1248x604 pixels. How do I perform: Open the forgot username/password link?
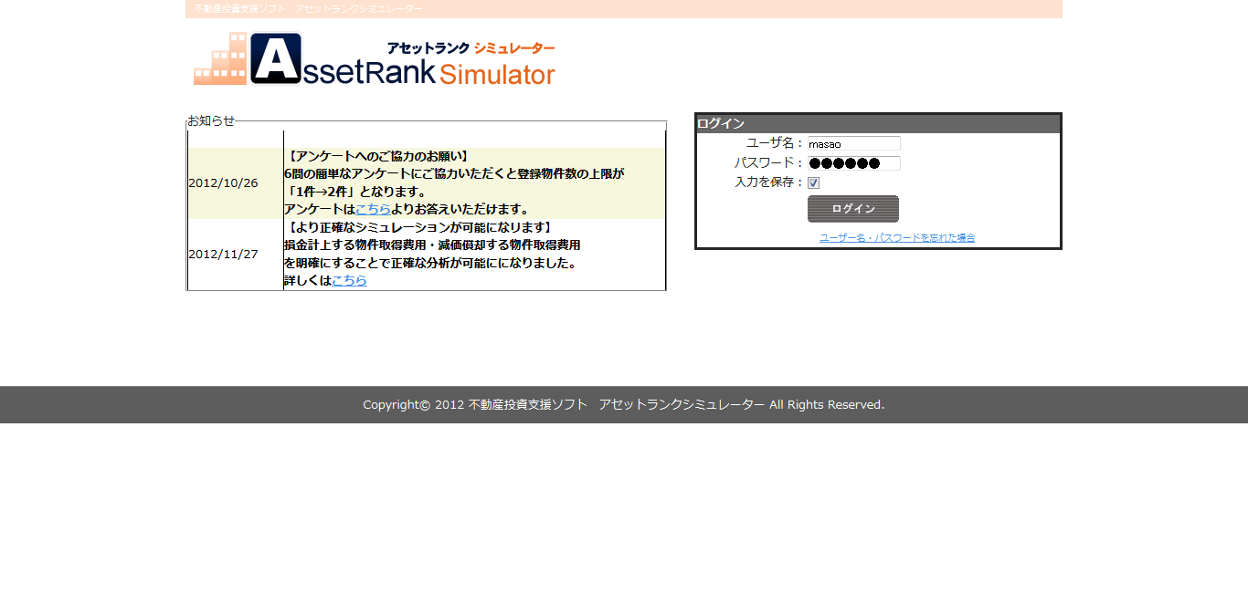[x=896, y=237]
